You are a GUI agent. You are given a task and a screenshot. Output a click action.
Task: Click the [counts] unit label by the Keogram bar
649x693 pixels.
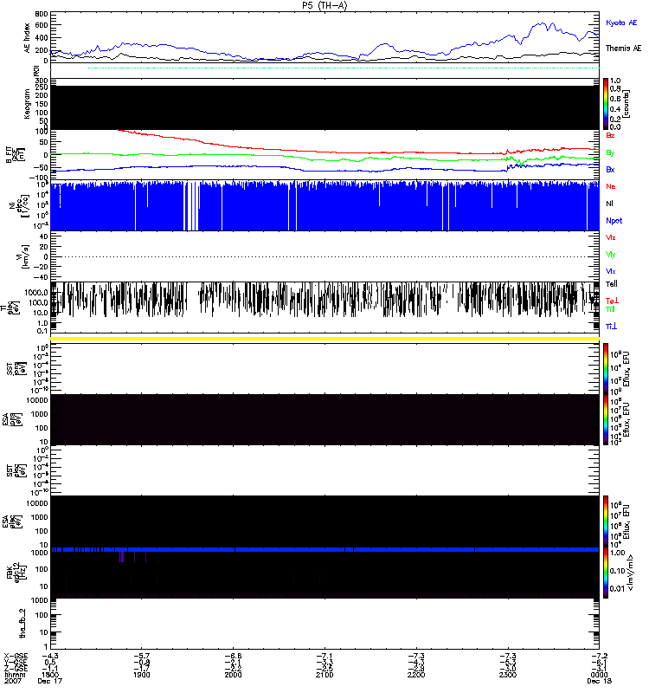click(627, 104)
